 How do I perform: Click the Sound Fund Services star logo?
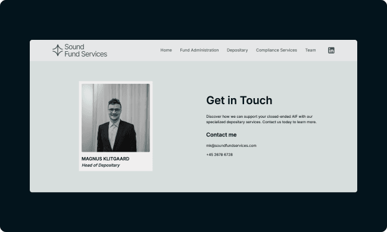point(58,51)
